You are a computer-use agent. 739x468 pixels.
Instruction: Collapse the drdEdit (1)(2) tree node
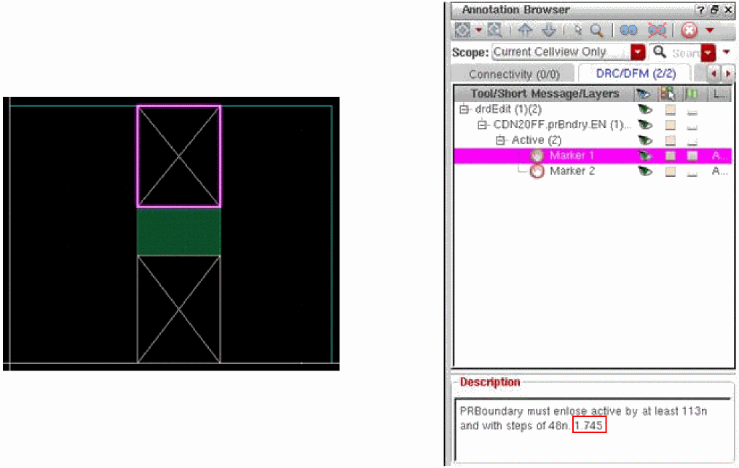(x=464, y=109)
